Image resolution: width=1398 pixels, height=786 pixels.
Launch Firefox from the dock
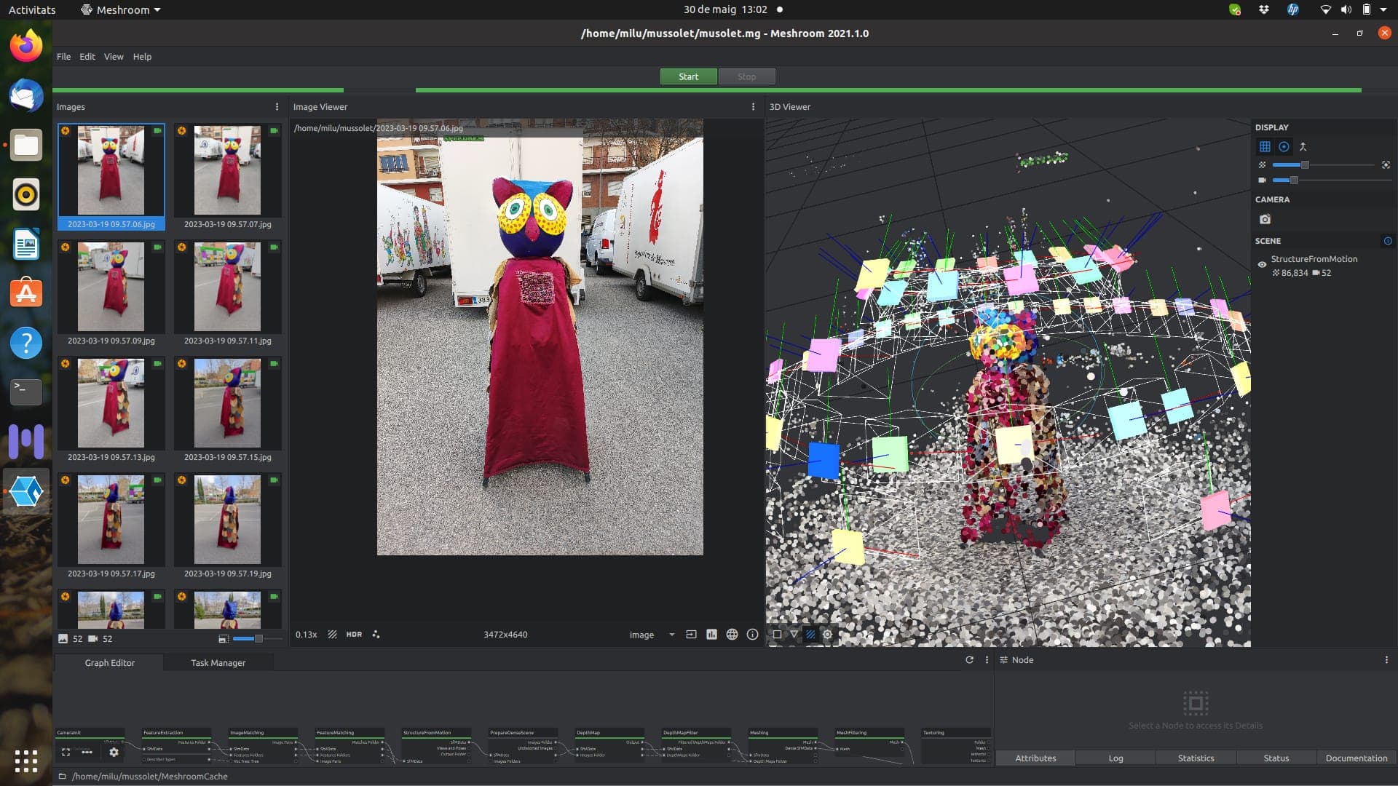point(26,46)
